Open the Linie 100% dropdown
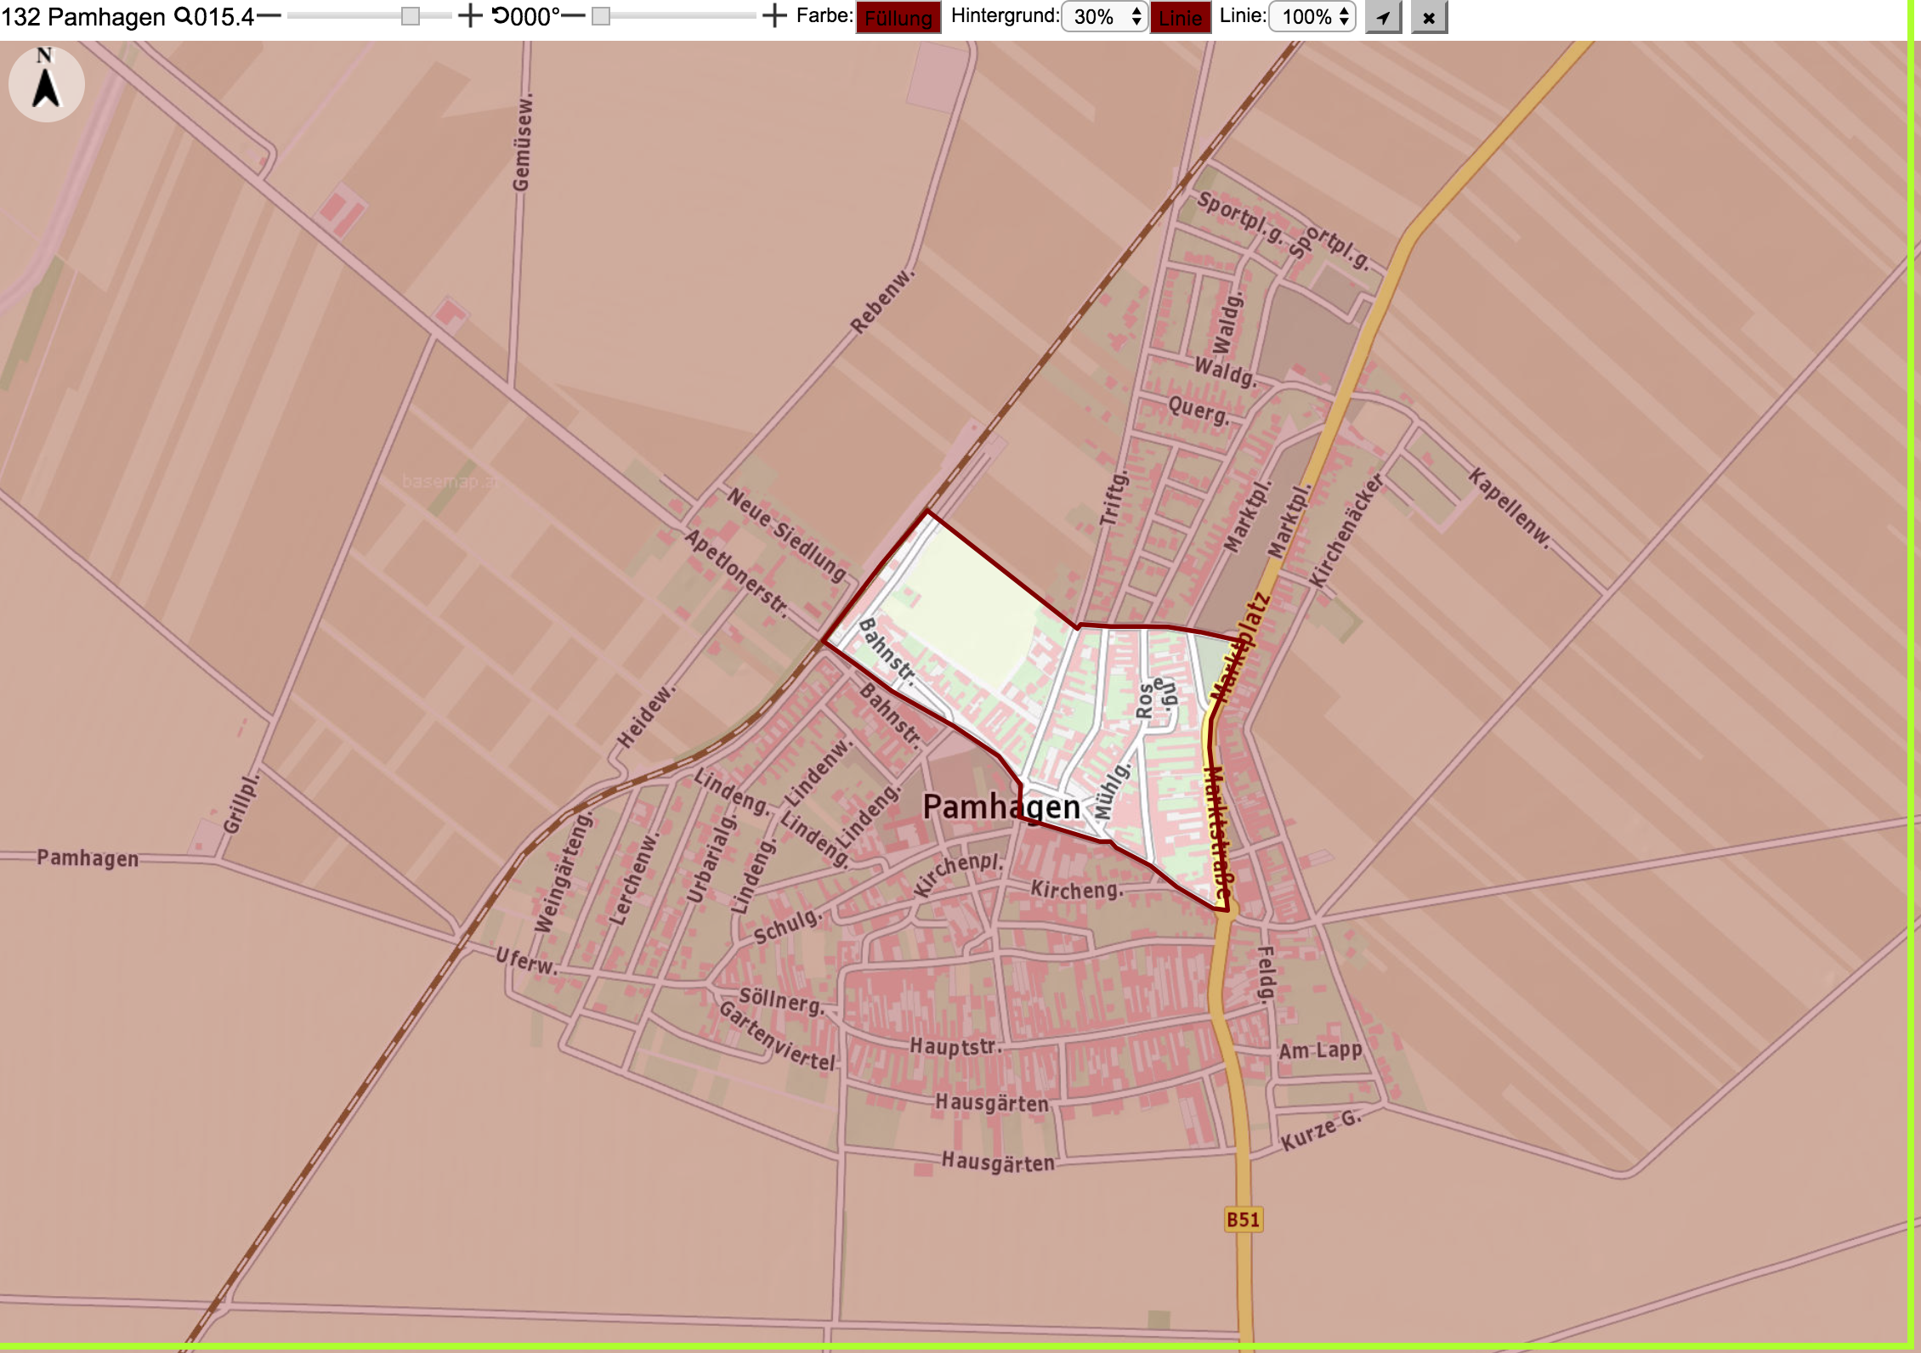The image size is (1921, 1353). [1312, 17]
